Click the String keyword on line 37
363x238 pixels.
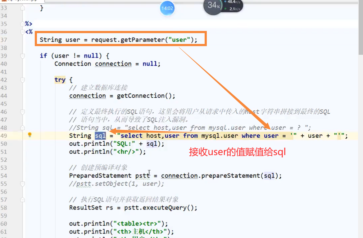click(x=51, y=40)
